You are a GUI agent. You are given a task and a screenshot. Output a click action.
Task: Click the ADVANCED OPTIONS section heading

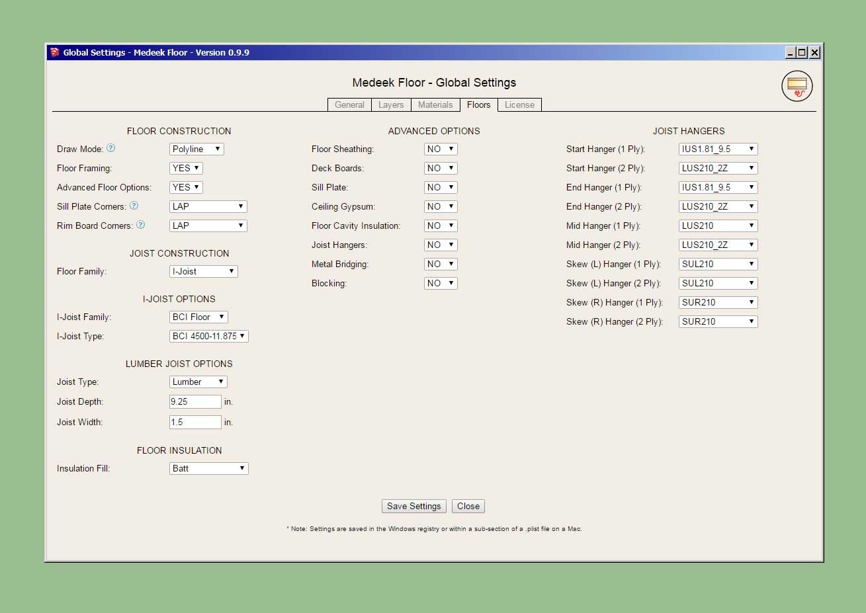(x=434, y=131)
